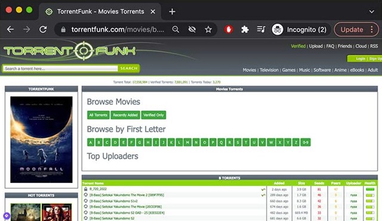The image size is (382, 221).
Task: Click the red ad blocker hand icon
Action: pyautogui.click(x=229, y=30)
